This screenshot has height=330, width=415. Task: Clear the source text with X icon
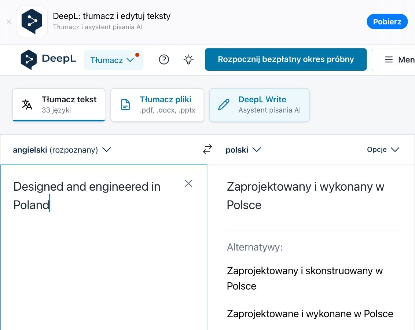pyautogui.click(x=188, y=183)
